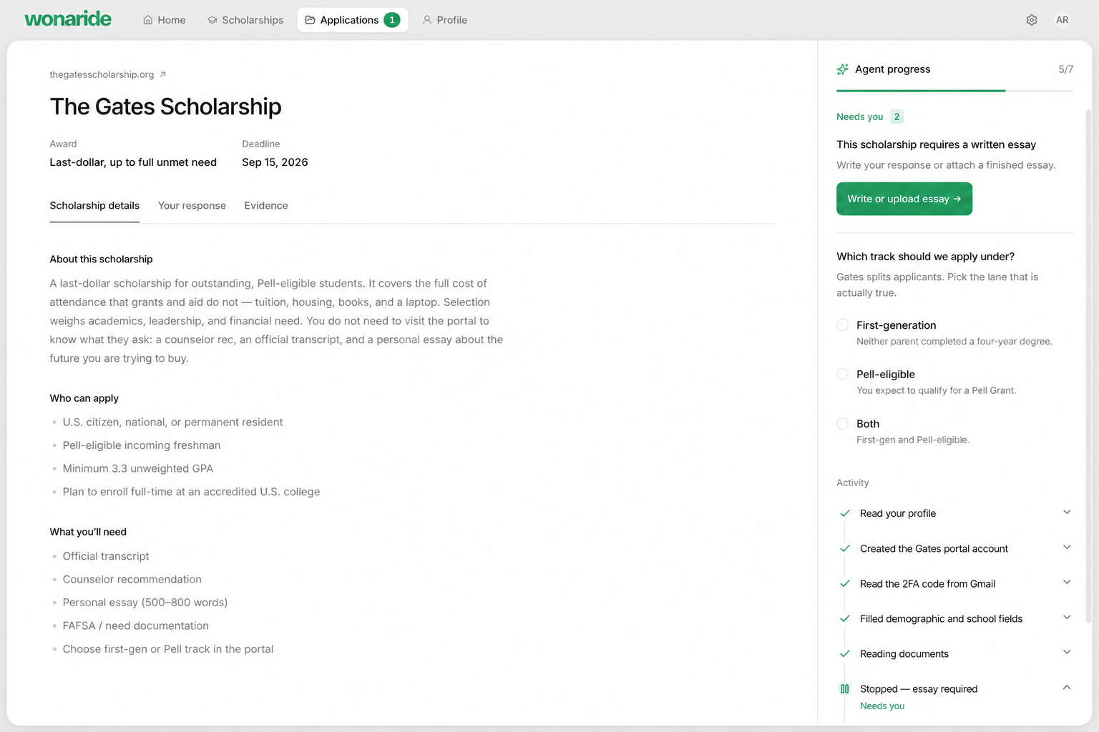Click the Profile person icon

tap(427, 20)
